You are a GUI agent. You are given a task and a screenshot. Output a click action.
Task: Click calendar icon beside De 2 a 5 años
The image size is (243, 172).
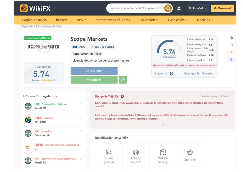pyautogui.click(x=92, y=47)
